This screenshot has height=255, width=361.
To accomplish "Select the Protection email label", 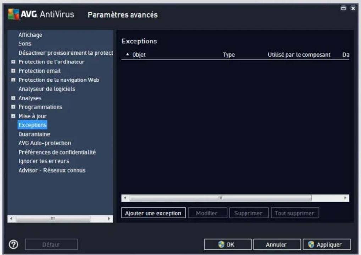I will coord(40,71).
